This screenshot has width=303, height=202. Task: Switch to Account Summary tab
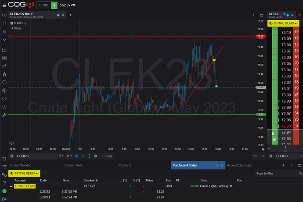pos(239,165)
